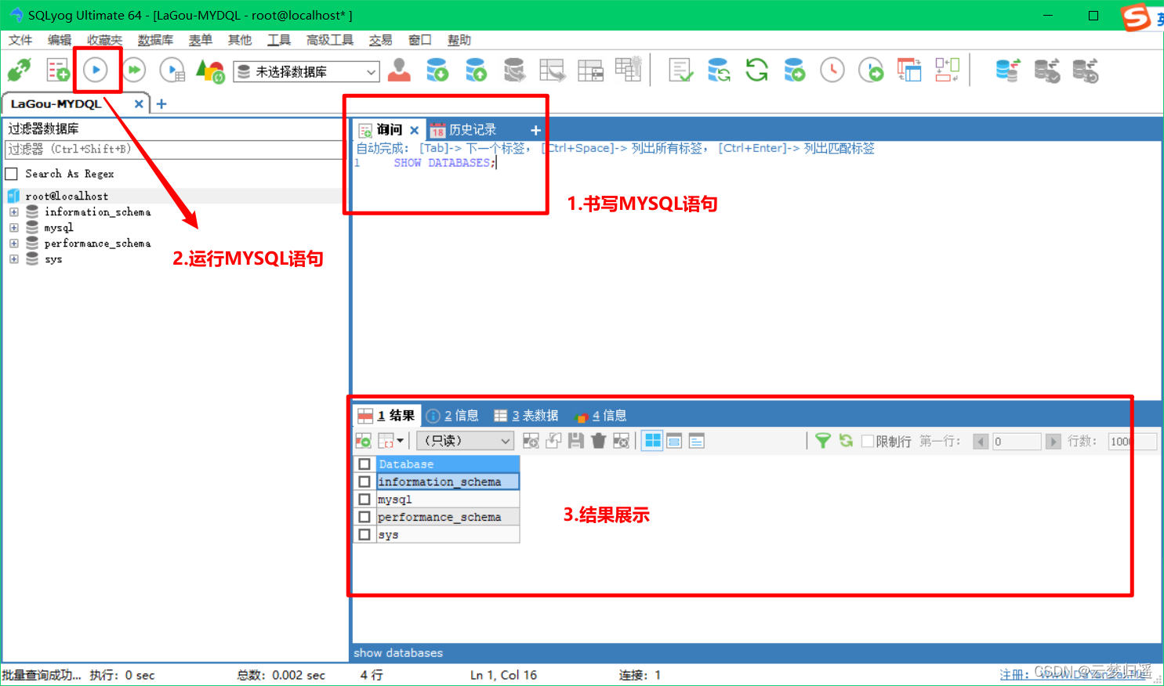Click Execute and Edit Resultset icon
Viewport: 1164px width, 686px height.
[x=172, y=70]
